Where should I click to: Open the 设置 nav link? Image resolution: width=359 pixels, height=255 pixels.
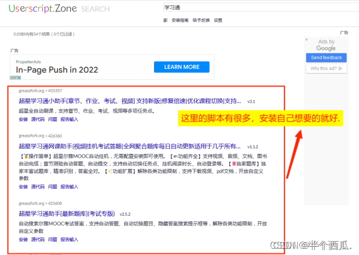[218, 20]
